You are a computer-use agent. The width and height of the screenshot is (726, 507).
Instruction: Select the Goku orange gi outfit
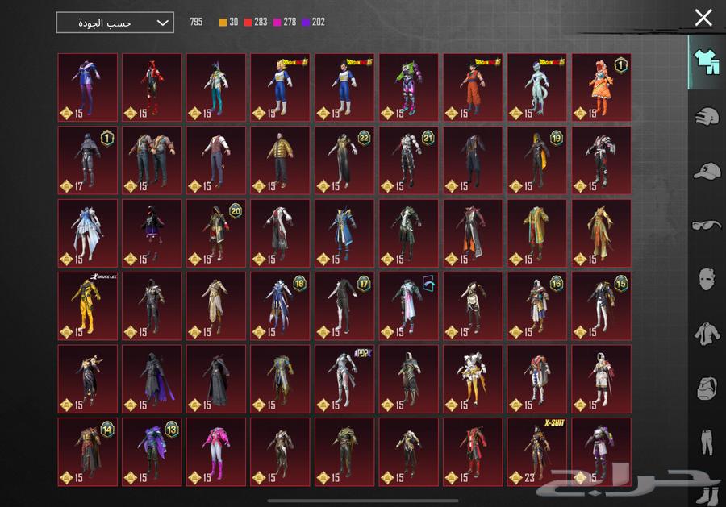(473, 87)
